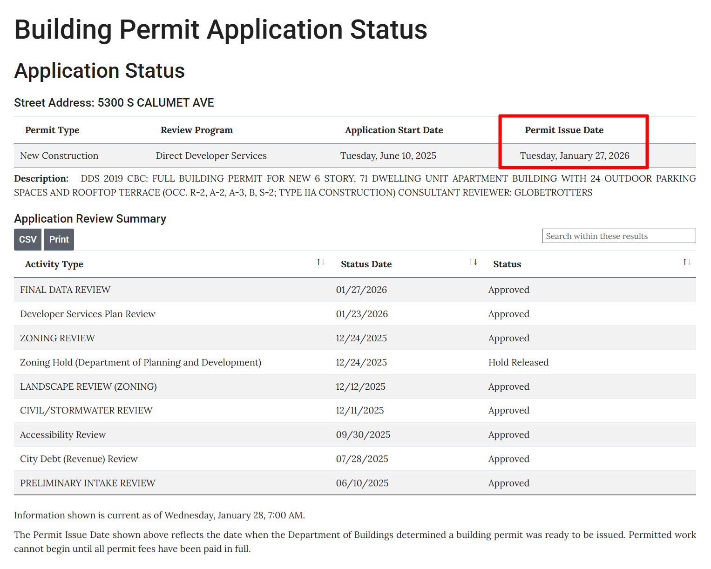Open print view with the Print button
This screenshot has height=569, width=711.
tap(59, 239)
